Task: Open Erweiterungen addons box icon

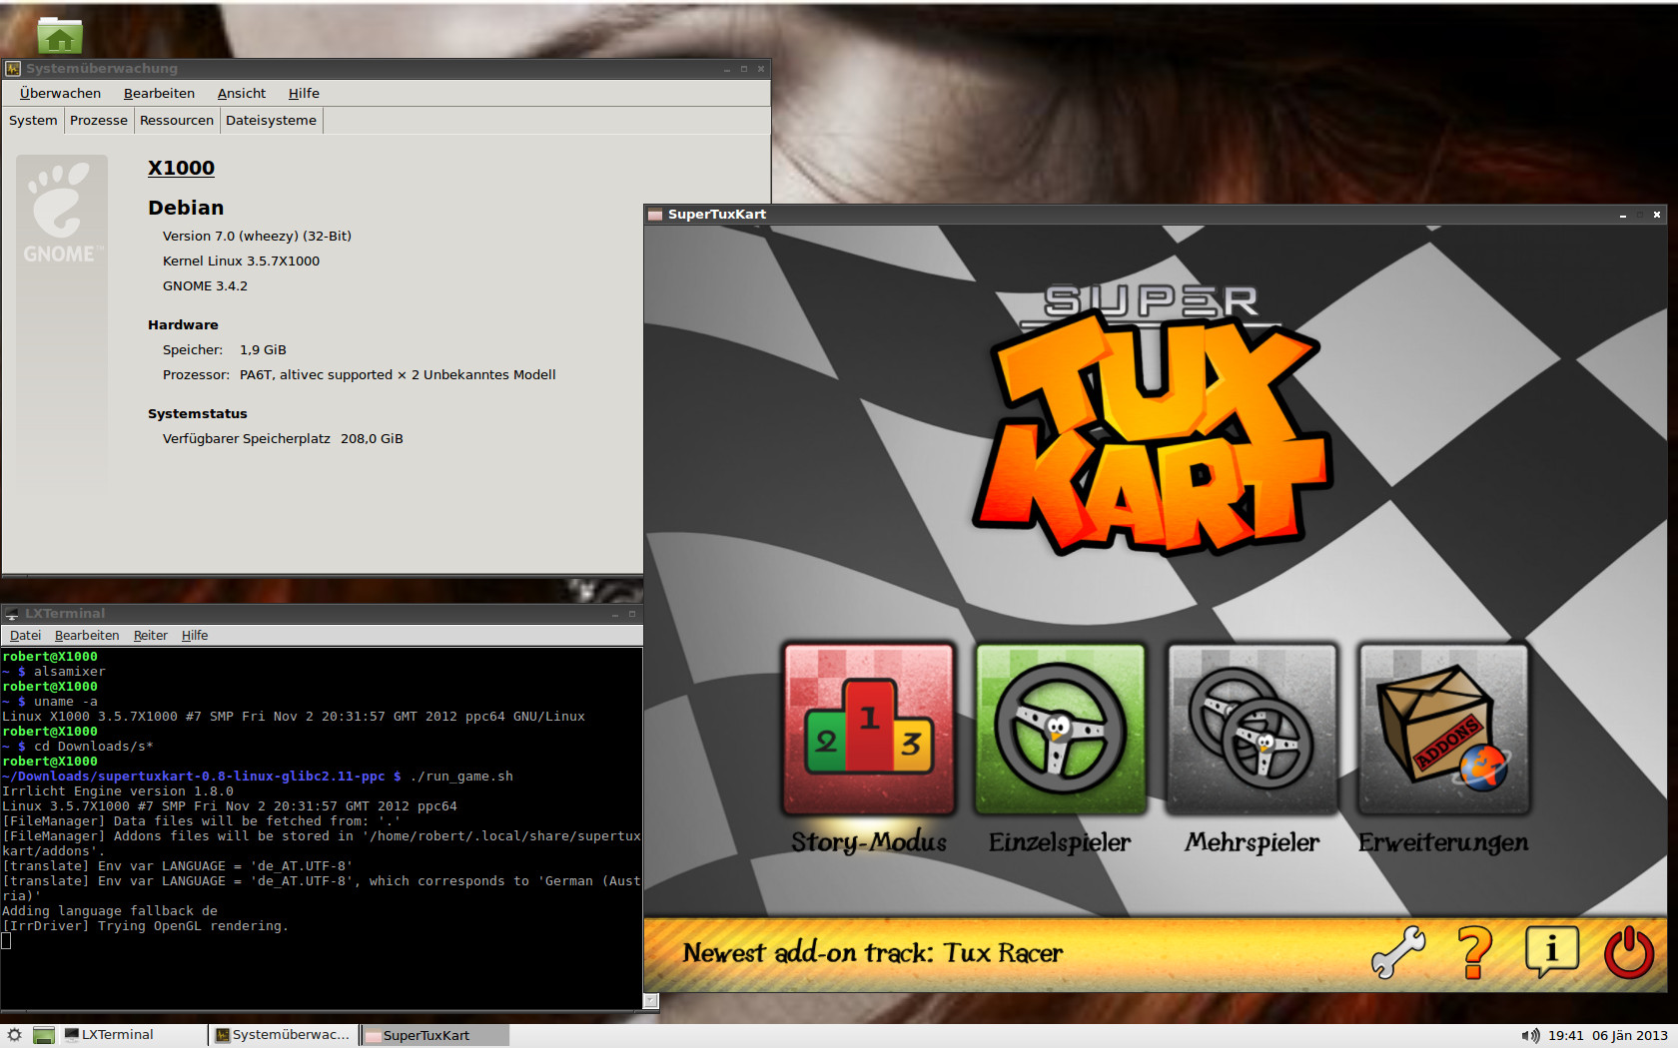Action: [1444, 729]
